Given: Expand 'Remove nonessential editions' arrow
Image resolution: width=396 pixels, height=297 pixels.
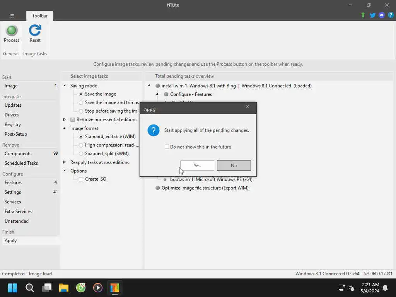Looking at the screenshot, I should pyautogui.click(x=65, y=119).
